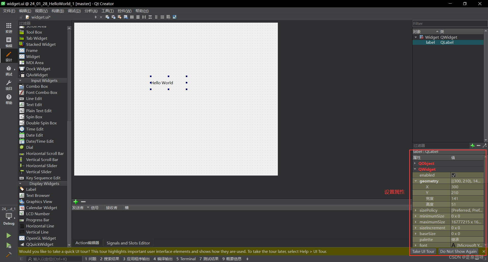Switch to Signals and Slots Editor tab

[x=128, y=243]
